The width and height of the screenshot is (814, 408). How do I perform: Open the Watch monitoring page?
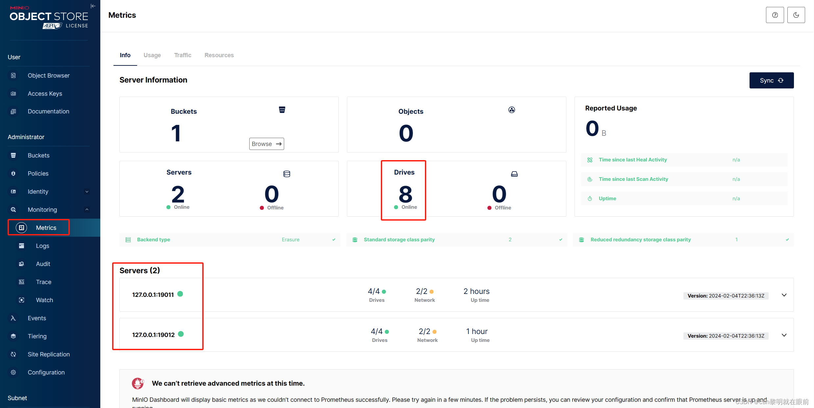tap(44, 300)
